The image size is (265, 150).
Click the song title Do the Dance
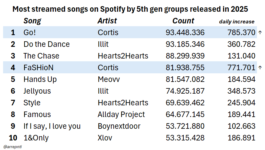click(x=47, y=44)
